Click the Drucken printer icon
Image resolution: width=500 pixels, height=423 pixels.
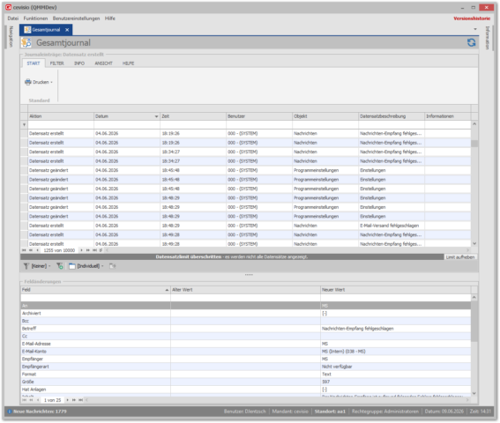coord(28,82)
